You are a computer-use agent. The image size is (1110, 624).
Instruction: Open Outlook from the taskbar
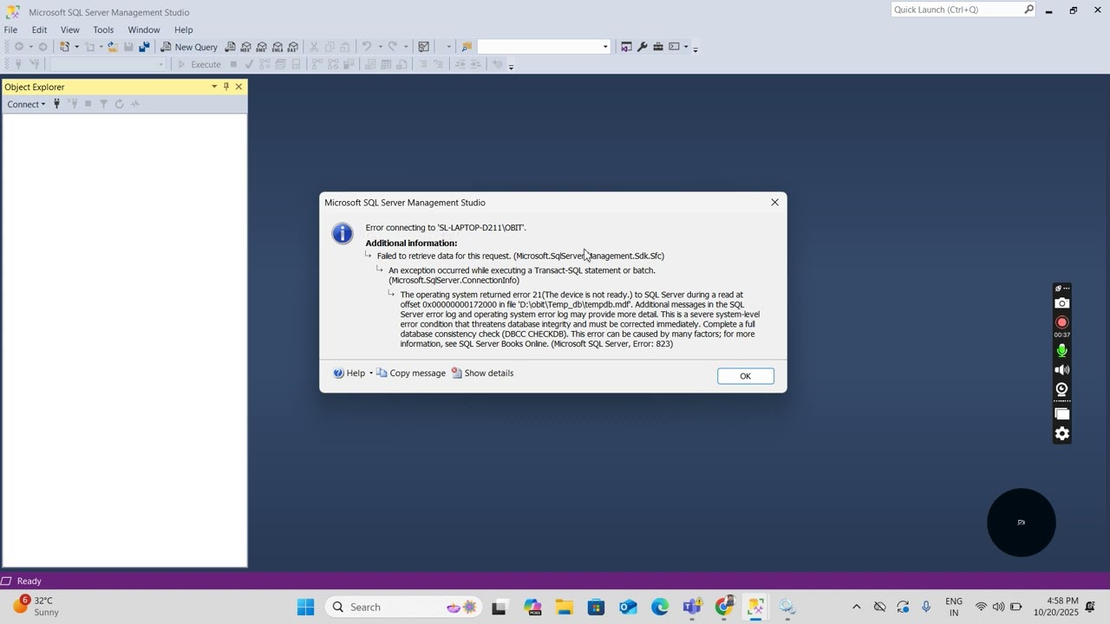coord(628,607)
